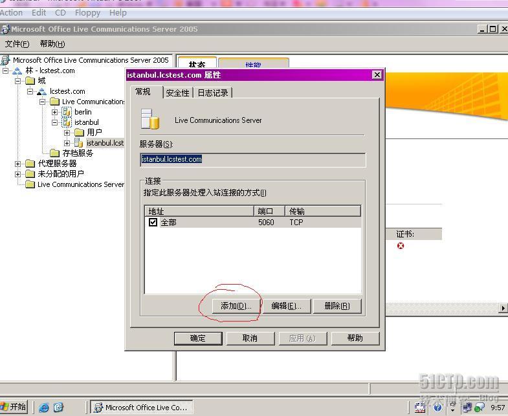
Task: Open the Virtual PC Floppy menu
Action: [x=87, y=13]
